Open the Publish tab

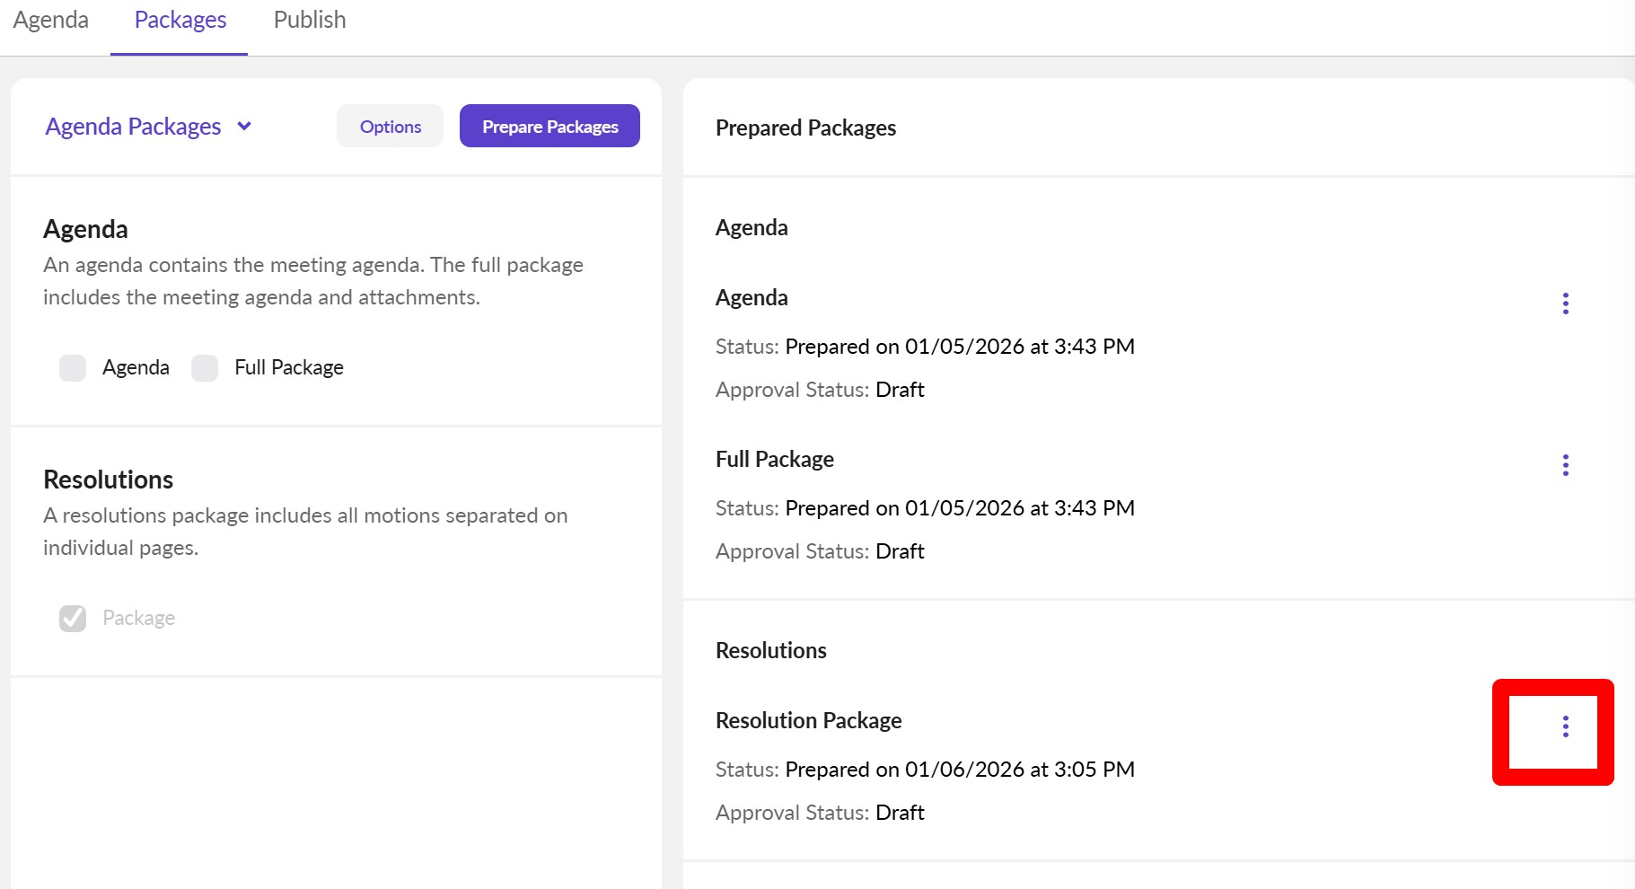click(x=310, y=21)
